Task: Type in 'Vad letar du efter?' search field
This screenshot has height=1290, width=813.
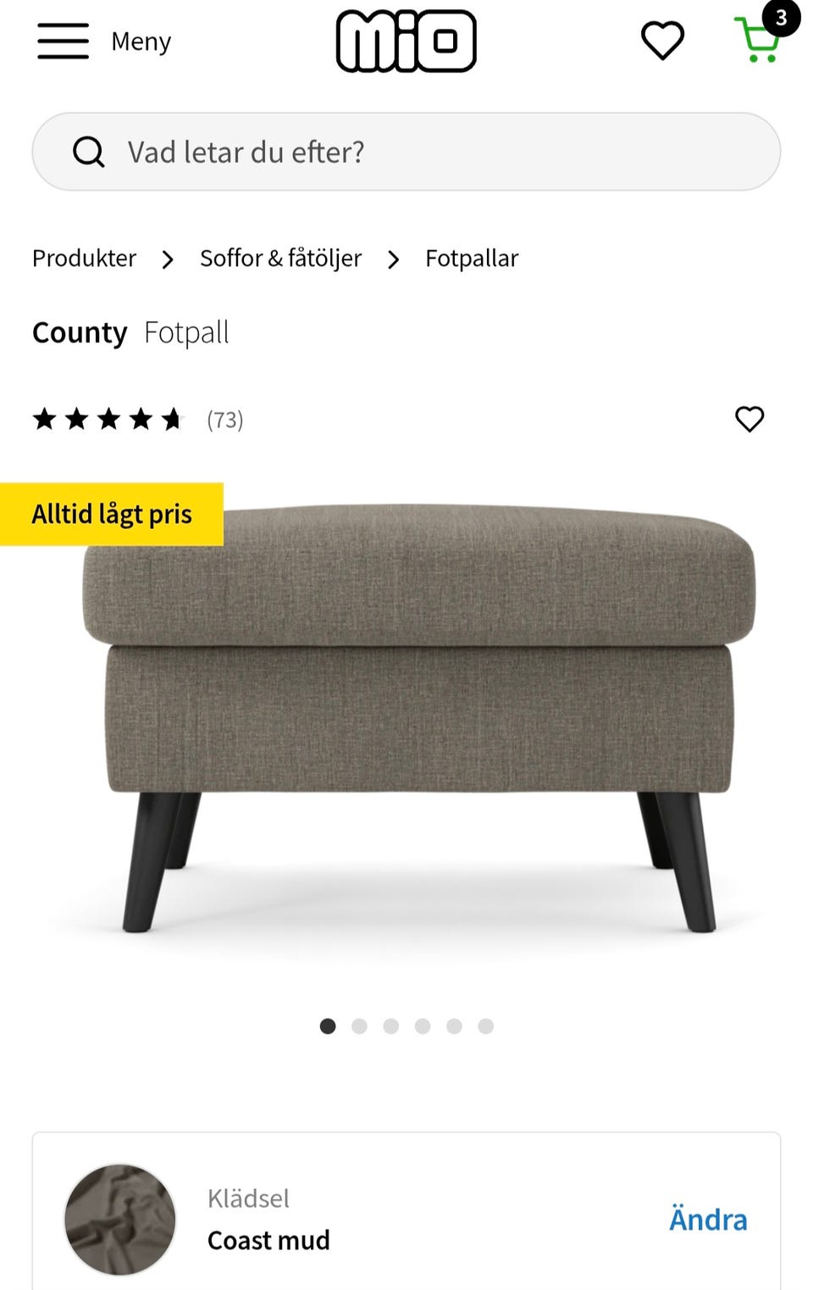Action: click(423, 153)
